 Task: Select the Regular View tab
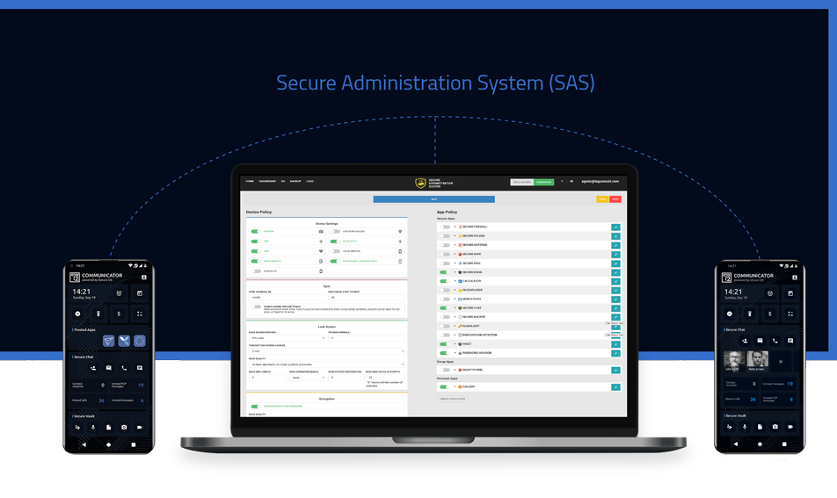(x=522, y=183)
